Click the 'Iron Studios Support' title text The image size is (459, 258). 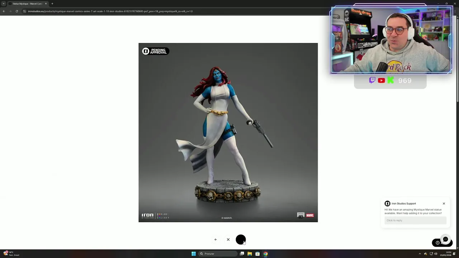(x=404, y=204)
